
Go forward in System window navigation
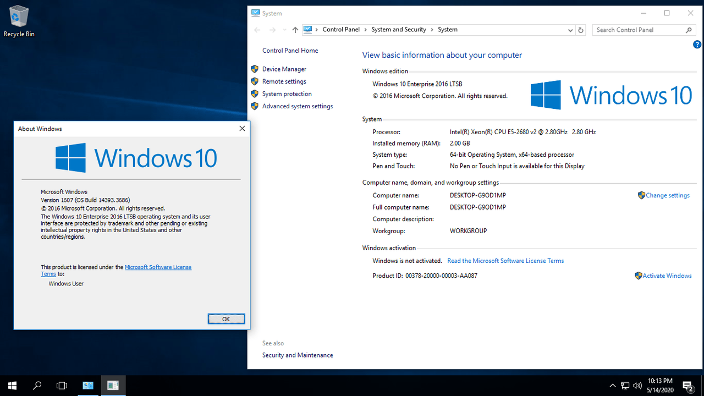272,30
